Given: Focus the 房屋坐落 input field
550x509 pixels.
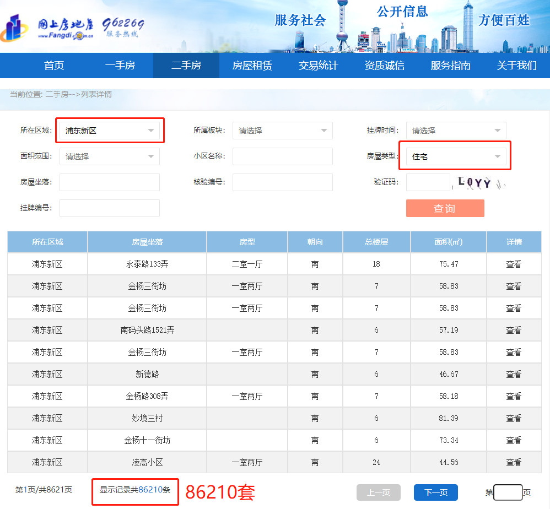Looking at the screenshot, I should coord(110,182).
